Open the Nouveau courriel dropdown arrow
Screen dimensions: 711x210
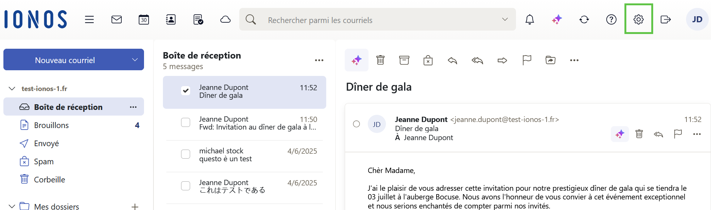pos(135,60)
